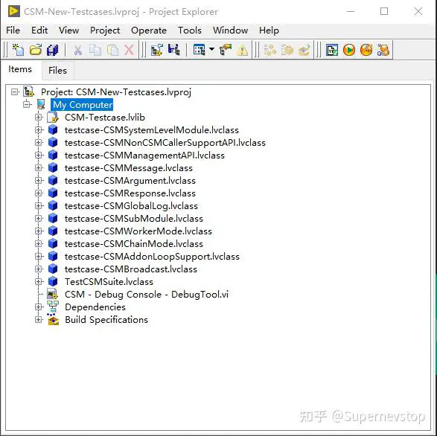Select testcase-CSMSubModule.lvclass item
The image size is (437, 436).
click(134, 219)
